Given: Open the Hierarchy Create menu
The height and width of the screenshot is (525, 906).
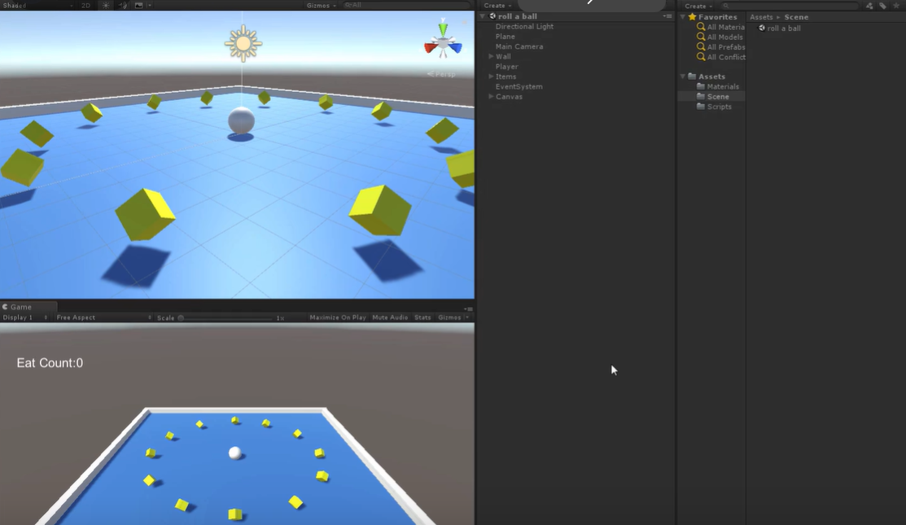Looking at the screenshot, I should coord(497,6).
